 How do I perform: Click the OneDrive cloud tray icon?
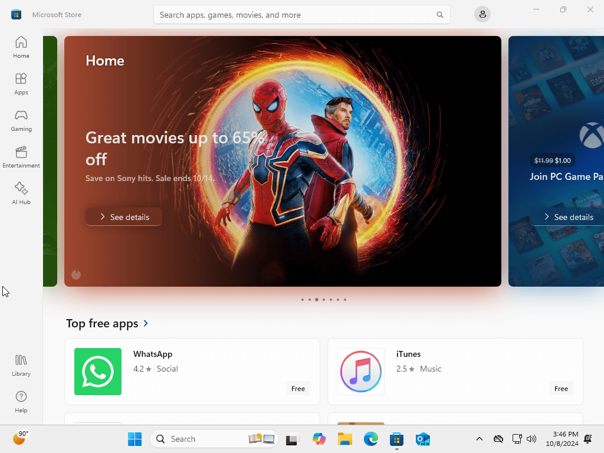[x=498, y=439]
